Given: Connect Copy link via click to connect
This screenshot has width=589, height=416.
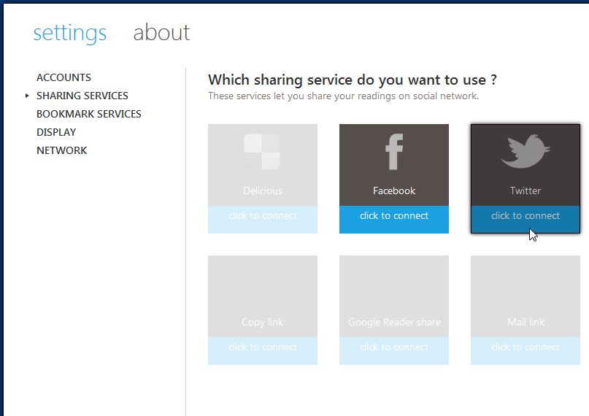Looking at the screenshot, I should (x=263, y=350).
